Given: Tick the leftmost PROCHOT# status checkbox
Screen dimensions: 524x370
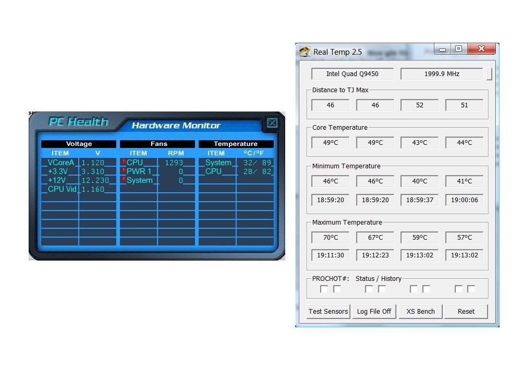Looking at the screenshot, I should click(x=324, y=289).
